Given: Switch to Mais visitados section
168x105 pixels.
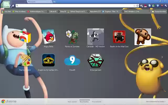Looking at the screenshot, I should click(72, 102).
